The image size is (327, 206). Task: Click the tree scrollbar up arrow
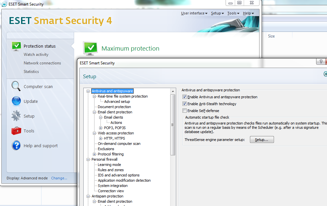click(x=173, y=91)
